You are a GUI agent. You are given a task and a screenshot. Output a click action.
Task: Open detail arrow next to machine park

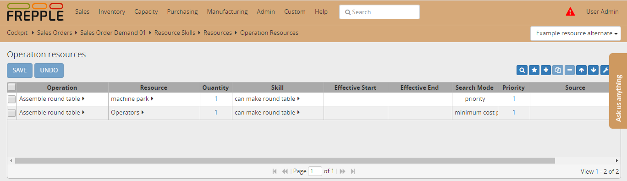[x=152, y=99]
